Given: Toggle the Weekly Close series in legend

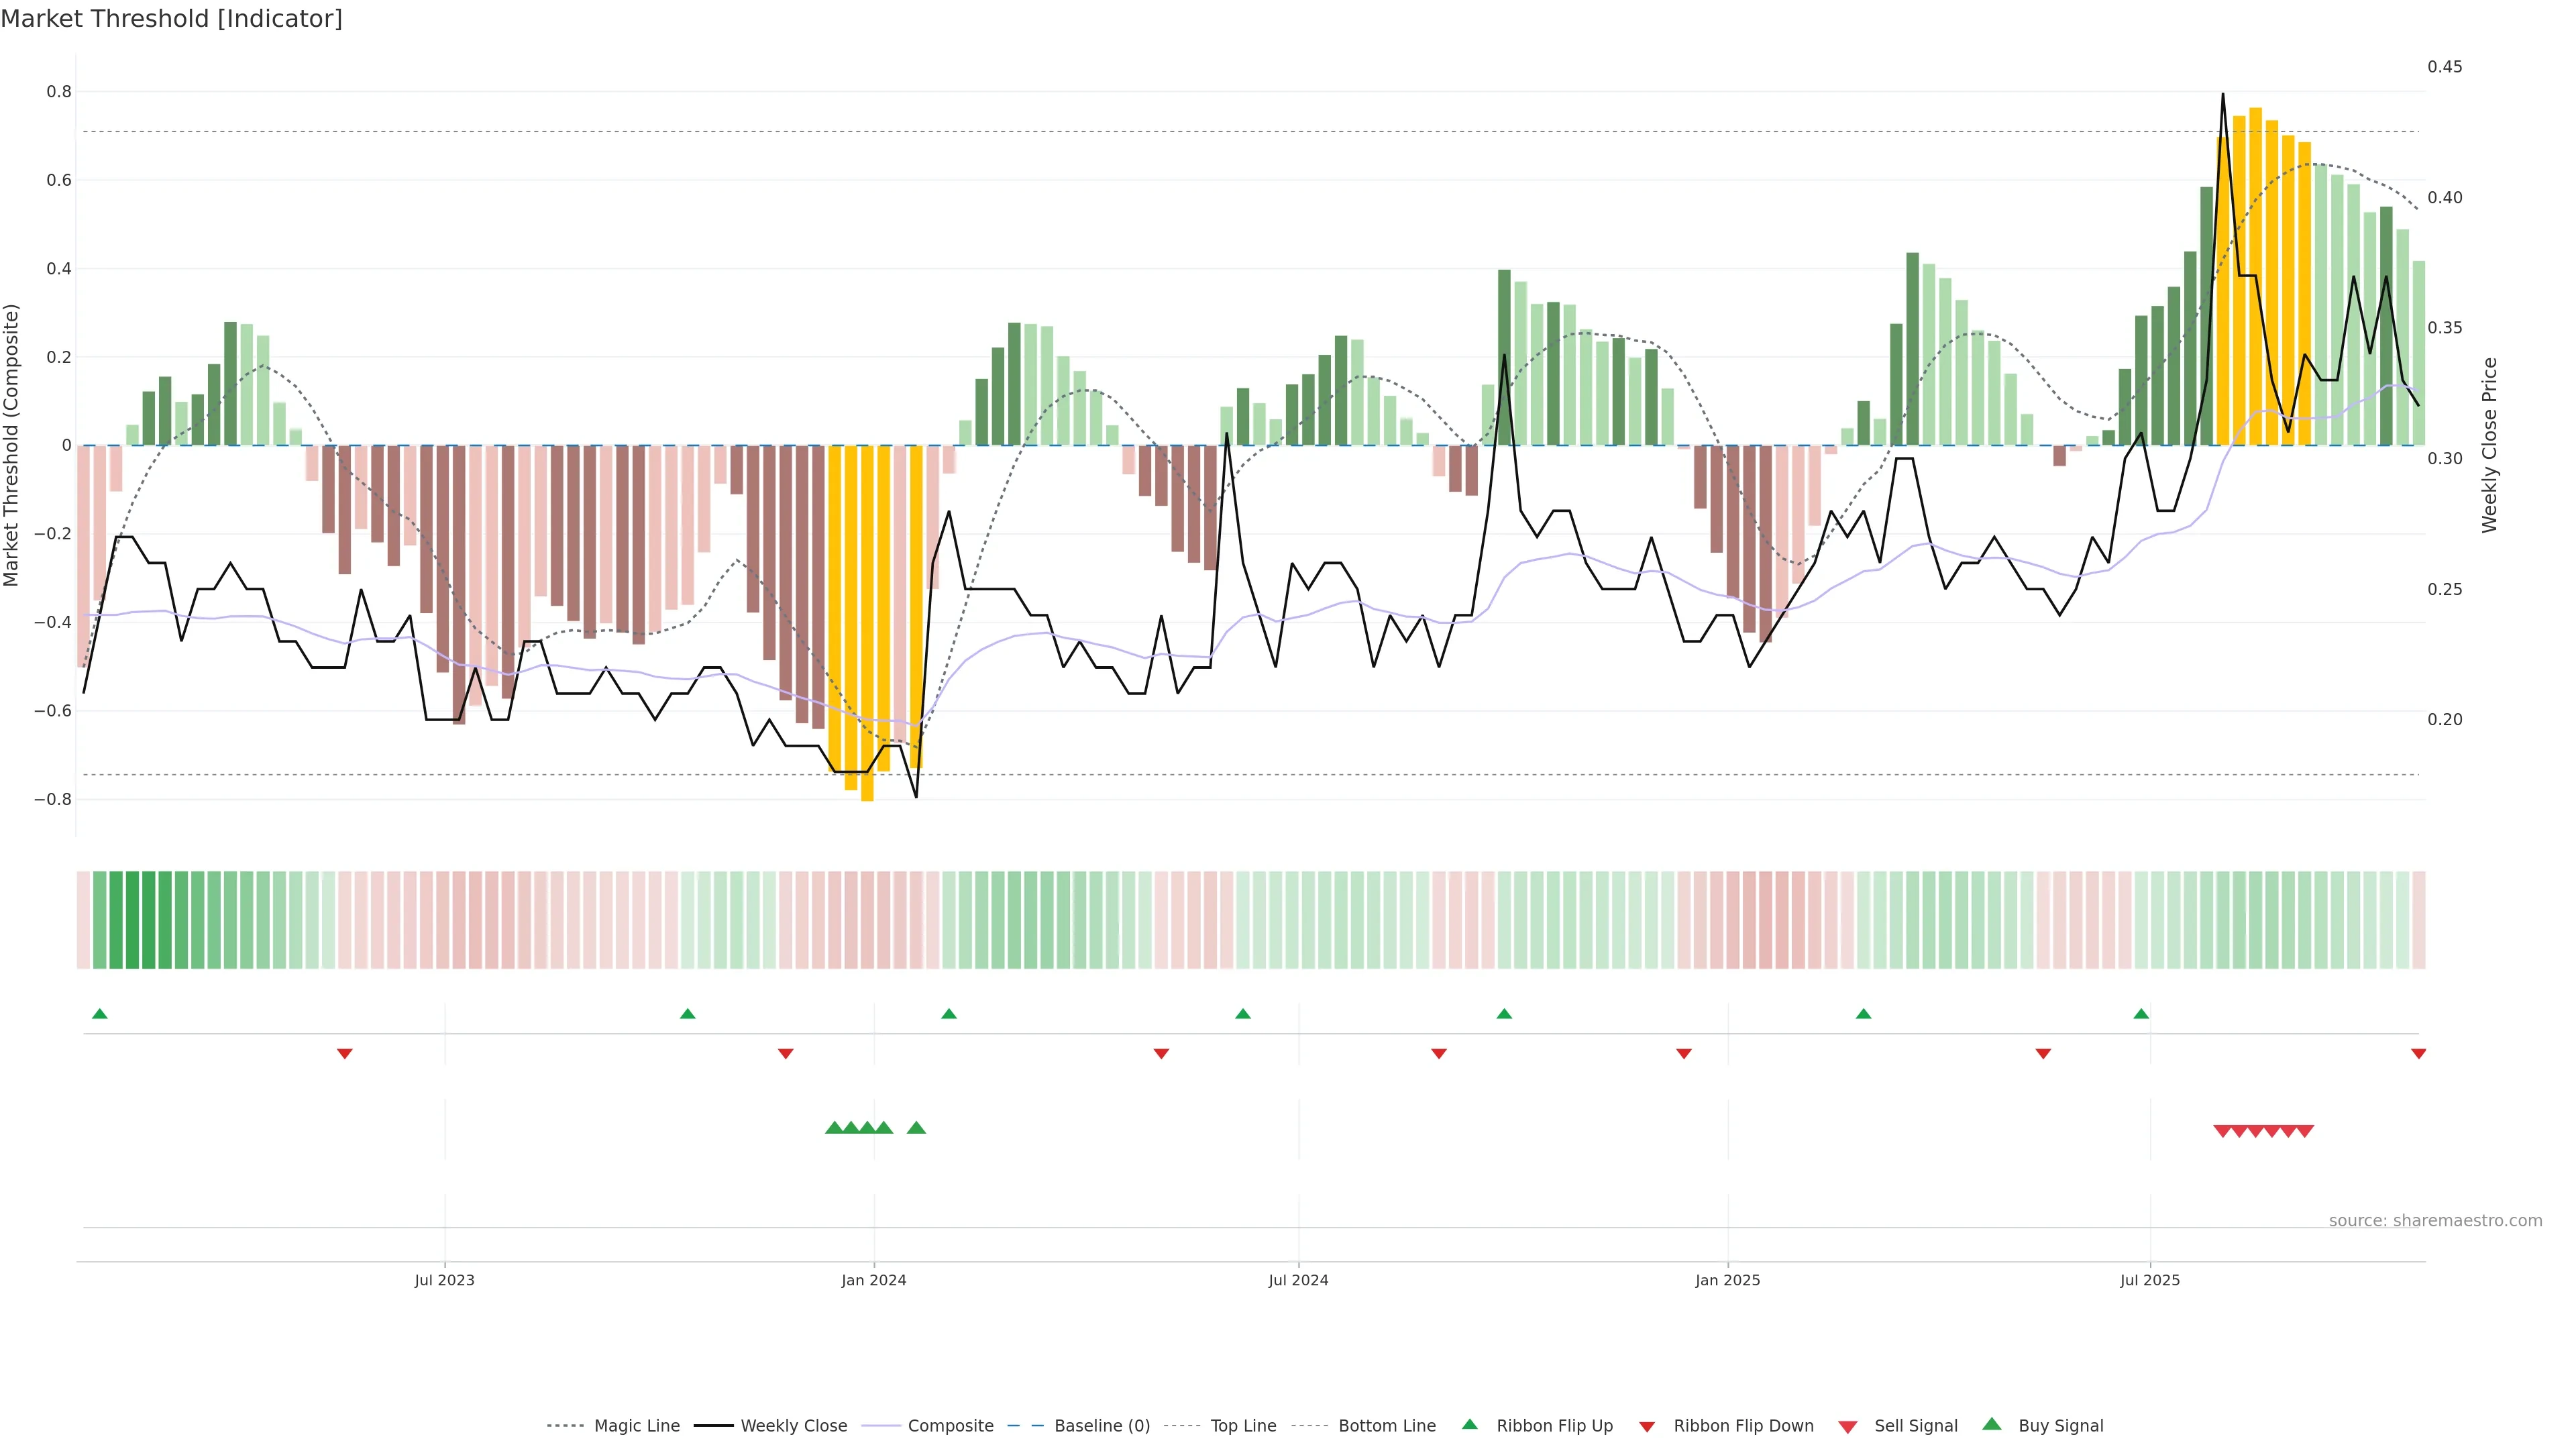Looking at the screenshot, I should point(793,1426).
